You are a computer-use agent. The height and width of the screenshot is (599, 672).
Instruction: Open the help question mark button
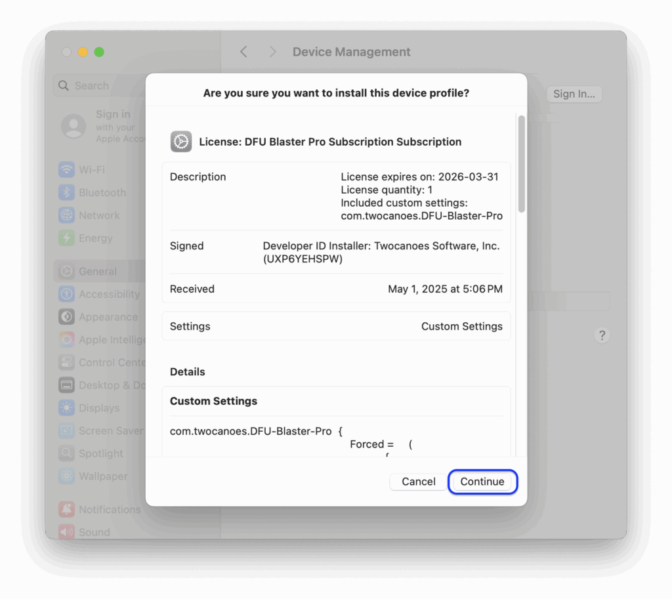(x=602, y=335)
